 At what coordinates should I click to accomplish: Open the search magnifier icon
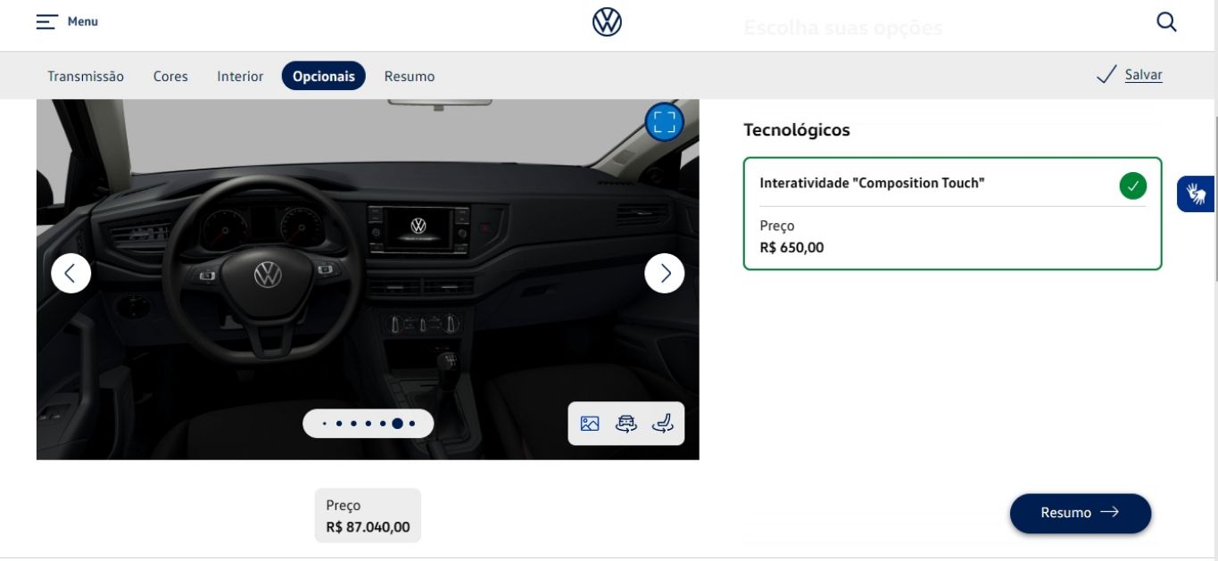point(1166,22)
